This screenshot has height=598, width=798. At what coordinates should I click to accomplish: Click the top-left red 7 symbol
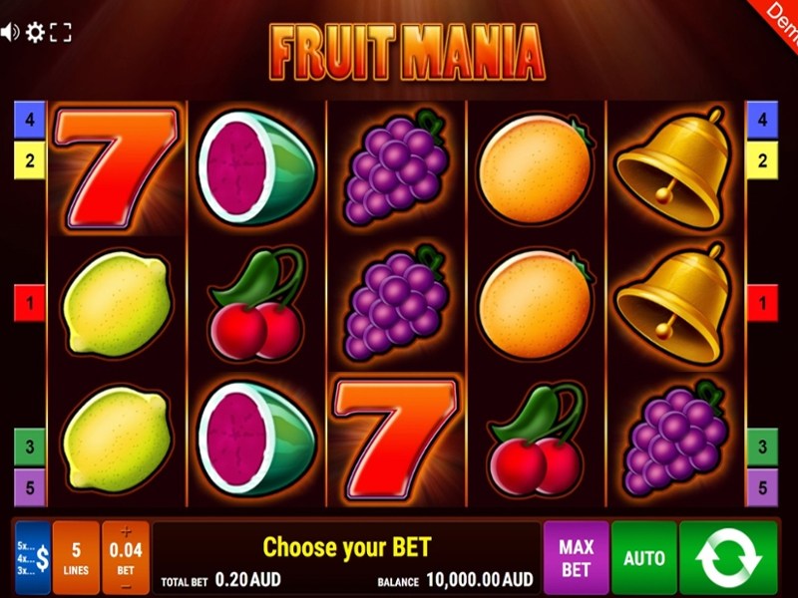(117, 167)
